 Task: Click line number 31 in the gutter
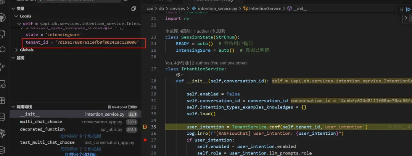[x=153, y=101]
